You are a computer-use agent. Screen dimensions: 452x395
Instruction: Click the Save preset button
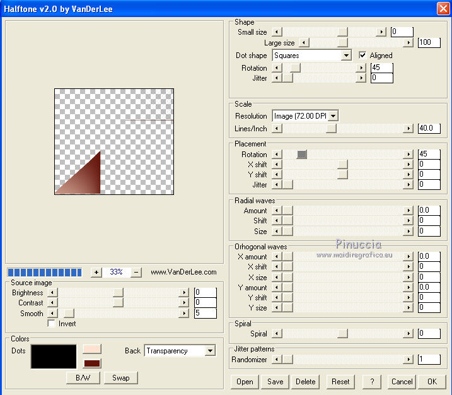(x=275, y=382)
